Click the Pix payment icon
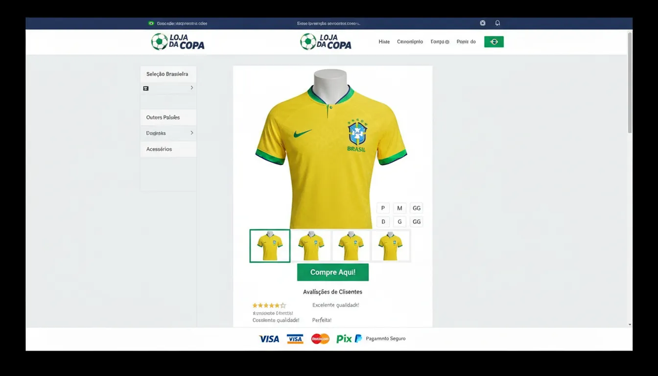The width and height of the screenshot is (658, 376). tap(344, 338)
